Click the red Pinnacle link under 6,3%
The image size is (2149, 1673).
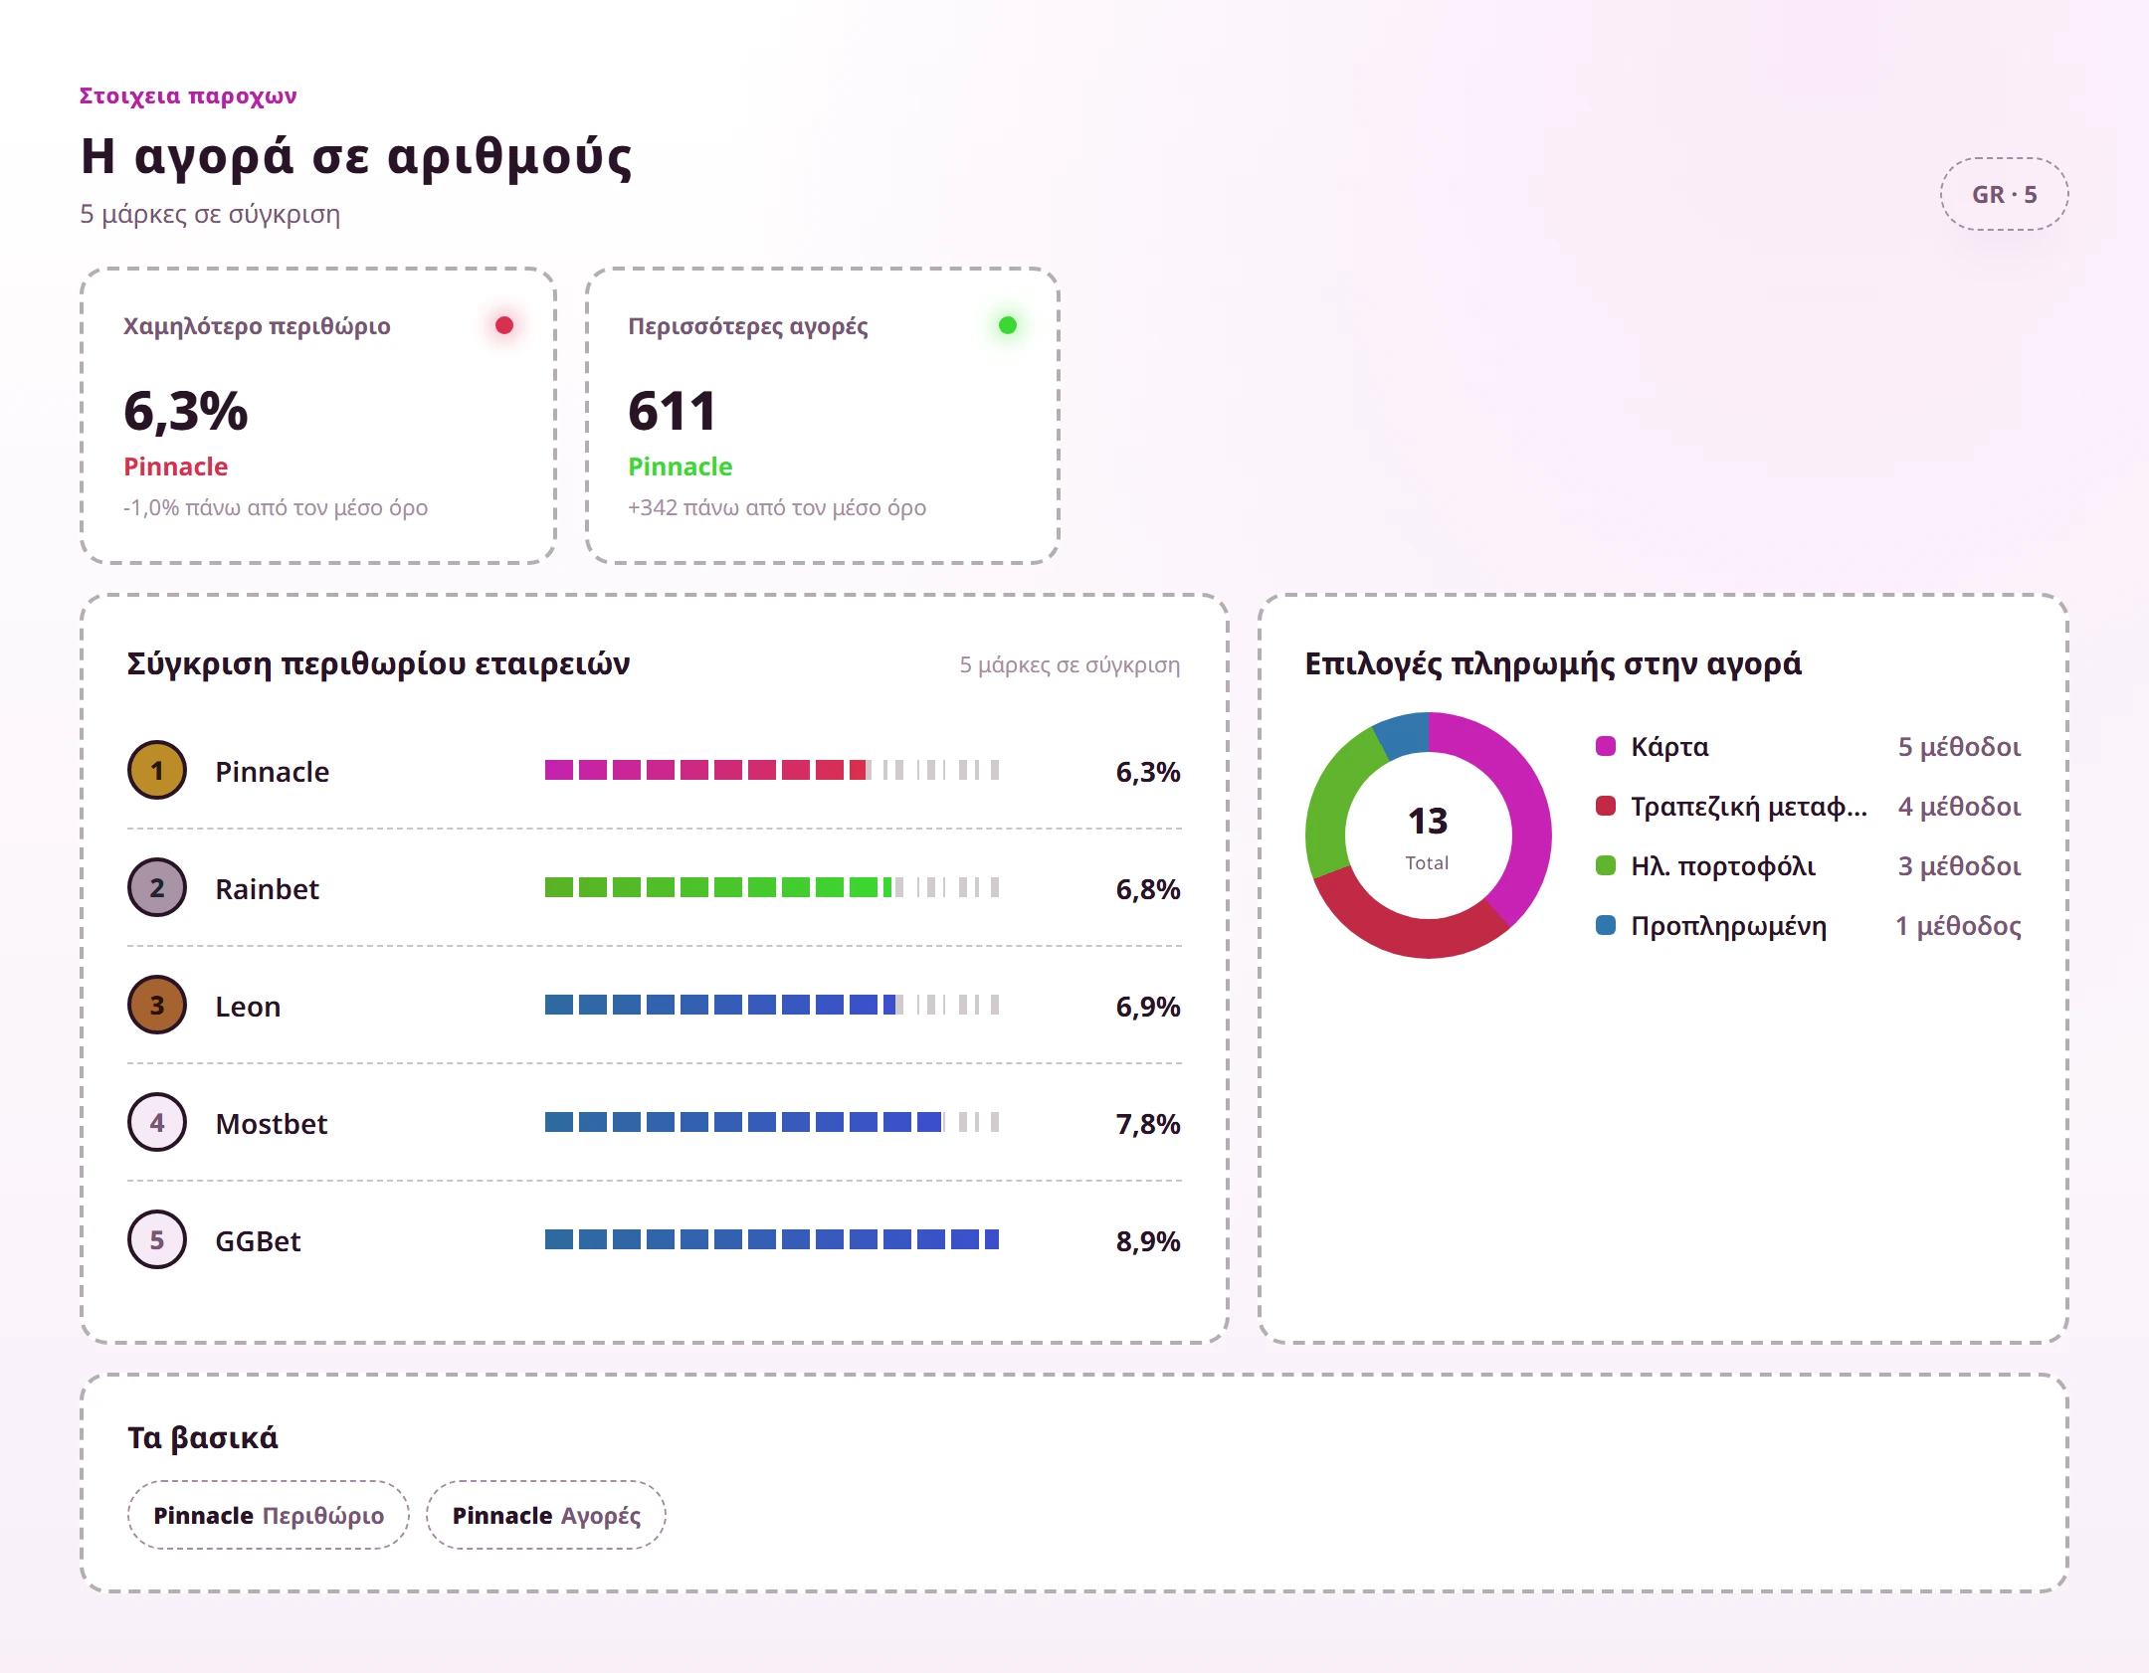[x=175, y=466]
